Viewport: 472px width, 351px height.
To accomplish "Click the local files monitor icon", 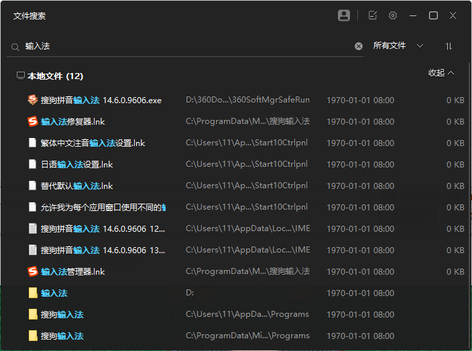I will tap(21, 76).
